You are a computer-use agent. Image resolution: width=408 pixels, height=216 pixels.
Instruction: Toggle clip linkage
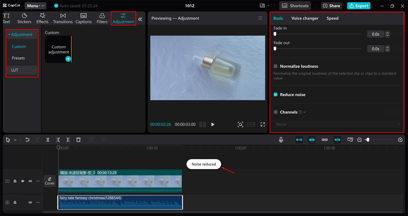tap(324, 140)
